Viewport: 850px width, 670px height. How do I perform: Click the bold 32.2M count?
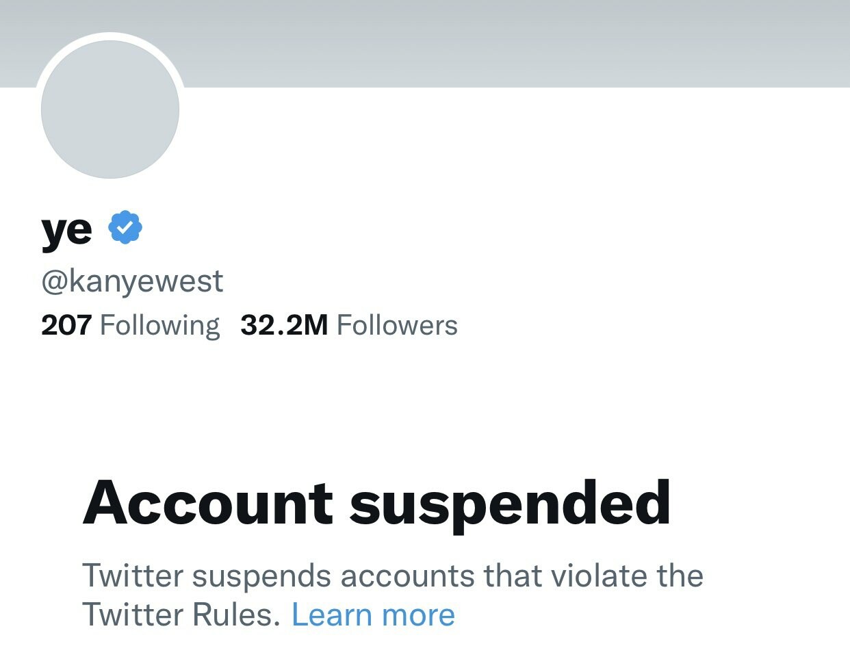pos(285,325)
